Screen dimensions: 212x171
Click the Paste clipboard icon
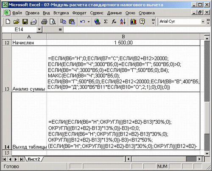(x=72, y=22)
